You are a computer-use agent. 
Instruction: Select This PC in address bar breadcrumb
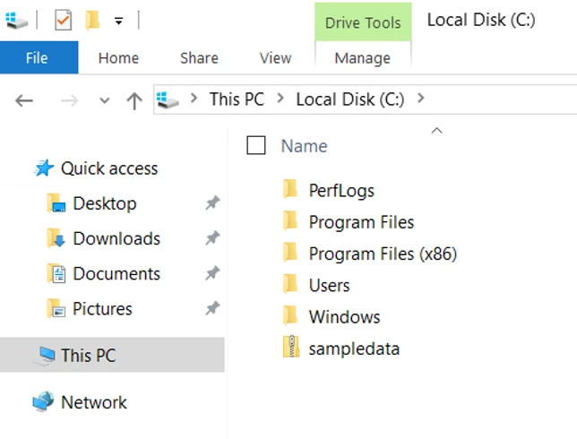237,99
